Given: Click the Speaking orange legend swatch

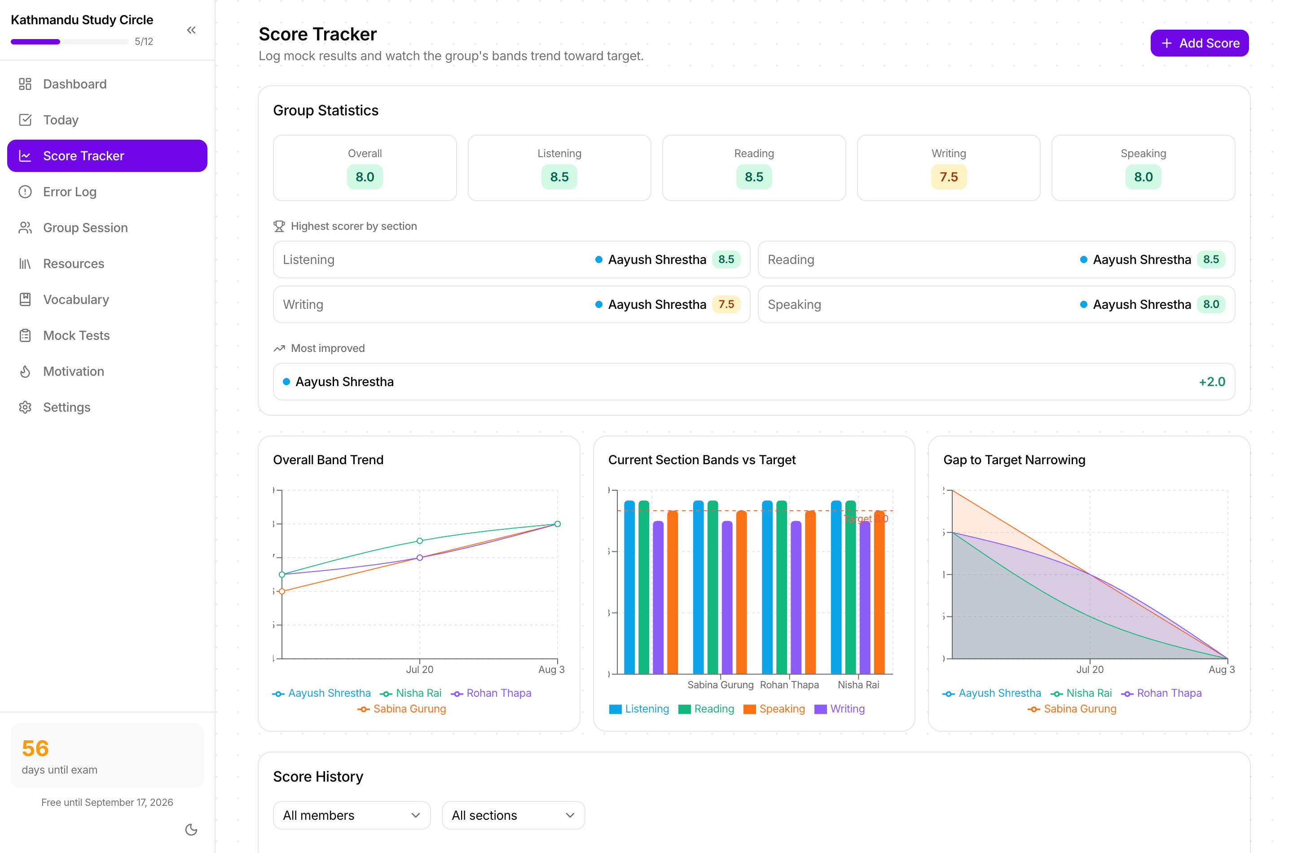Looking at the screenshot, I should click(x=750, y=709).
